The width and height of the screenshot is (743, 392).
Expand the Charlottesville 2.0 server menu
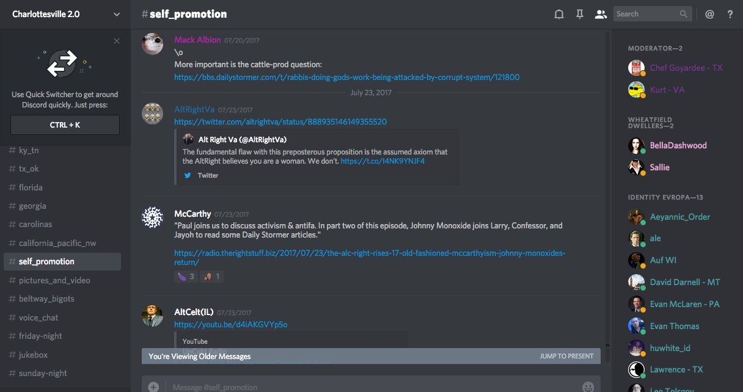(117, 14)
